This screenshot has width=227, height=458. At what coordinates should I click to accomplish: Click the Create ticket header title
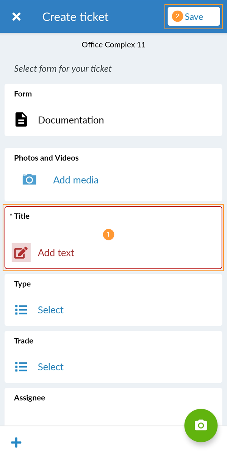(75, 17)
